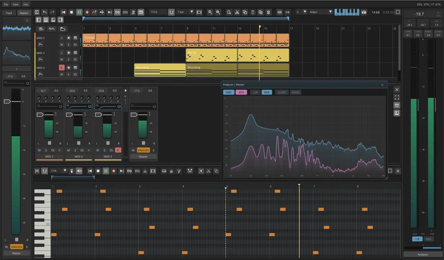Solo the MIDI 2 track in arranger
The height and width of the screenshot is (260, 444).
tap(68, 45)
